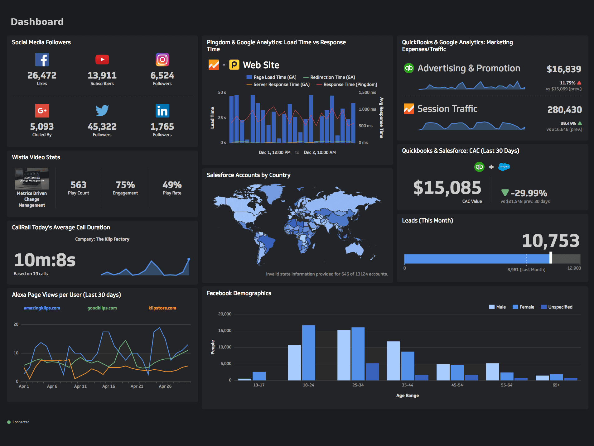Click the Twitter bird icon
This screenshot has height=446, width=594.
click(102, 111)
